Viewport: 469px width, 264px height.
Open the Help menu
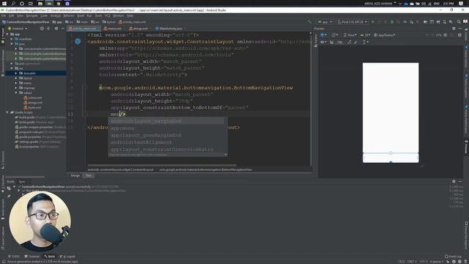[130, 15]
